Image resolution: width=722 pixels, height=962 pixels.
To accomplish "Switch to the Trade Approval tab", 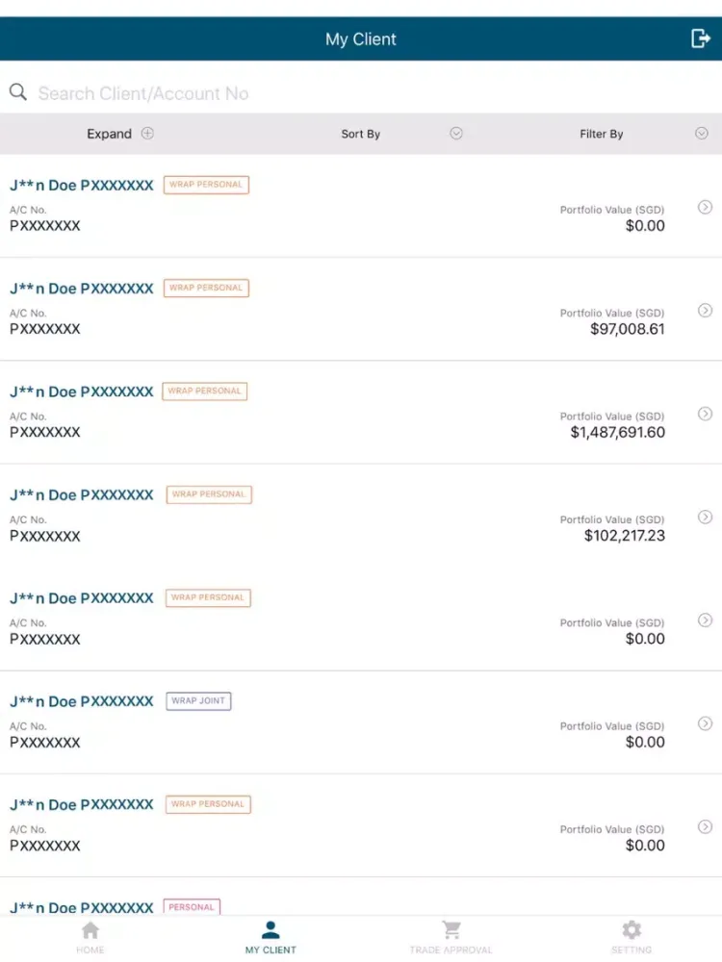I will tap(451, 937).
